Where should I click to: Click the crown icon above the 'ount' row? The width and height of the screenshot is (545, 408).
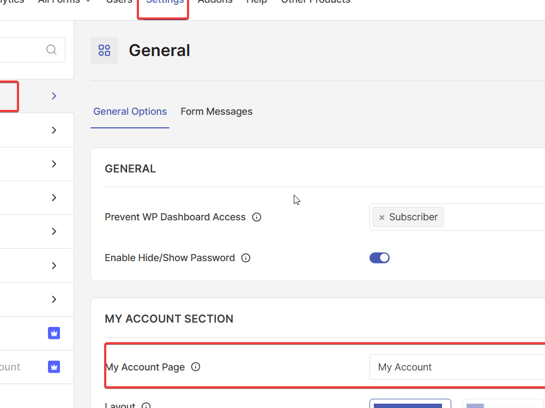click(54, 333)
